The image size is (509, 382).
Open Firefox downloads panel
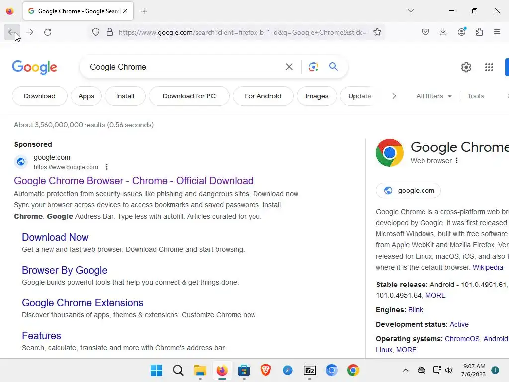click(443, 32)
